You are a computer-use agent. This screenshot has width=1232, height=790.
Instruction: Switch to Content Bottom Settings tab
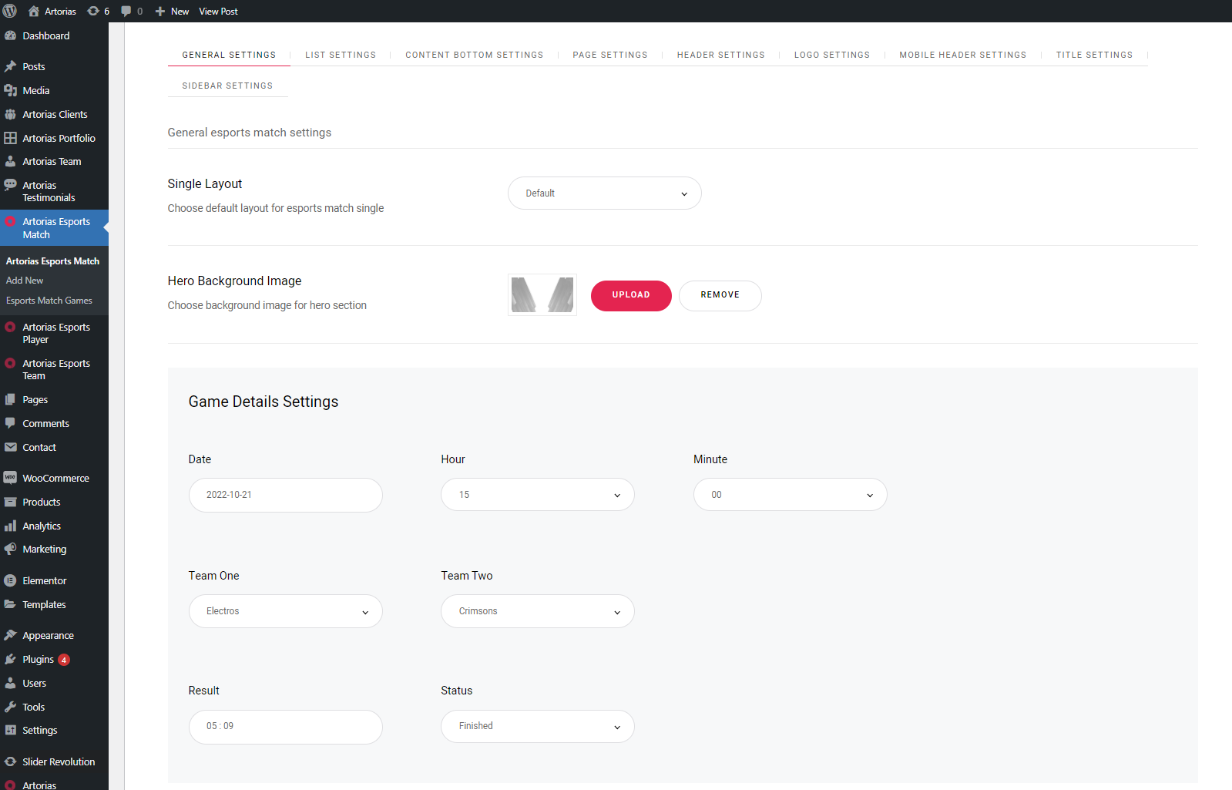(475, 55)
